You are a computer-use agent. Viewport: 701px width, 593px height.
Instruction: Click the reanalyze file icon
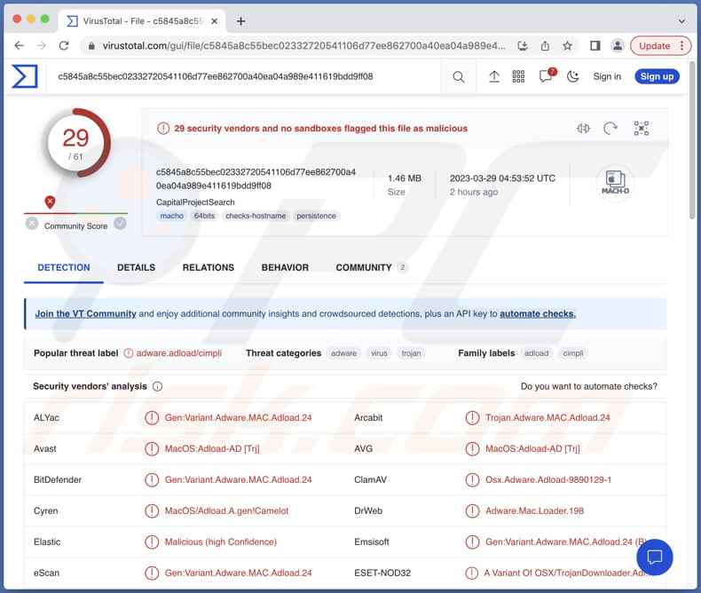[x=610, y=129]
